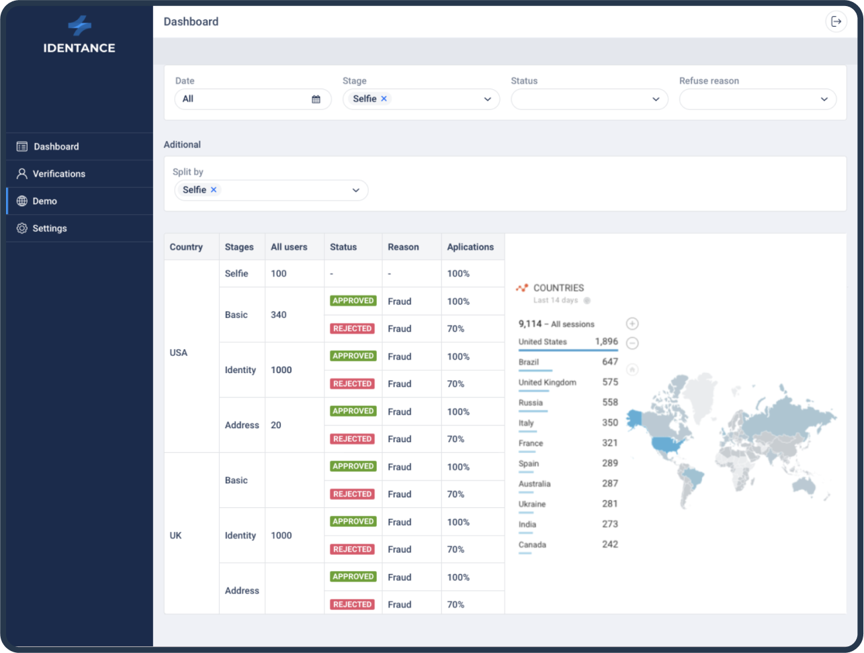This screenshot has height=653, width=864.
Task: Click the Brazil progress bar
Action: (535, 370)
